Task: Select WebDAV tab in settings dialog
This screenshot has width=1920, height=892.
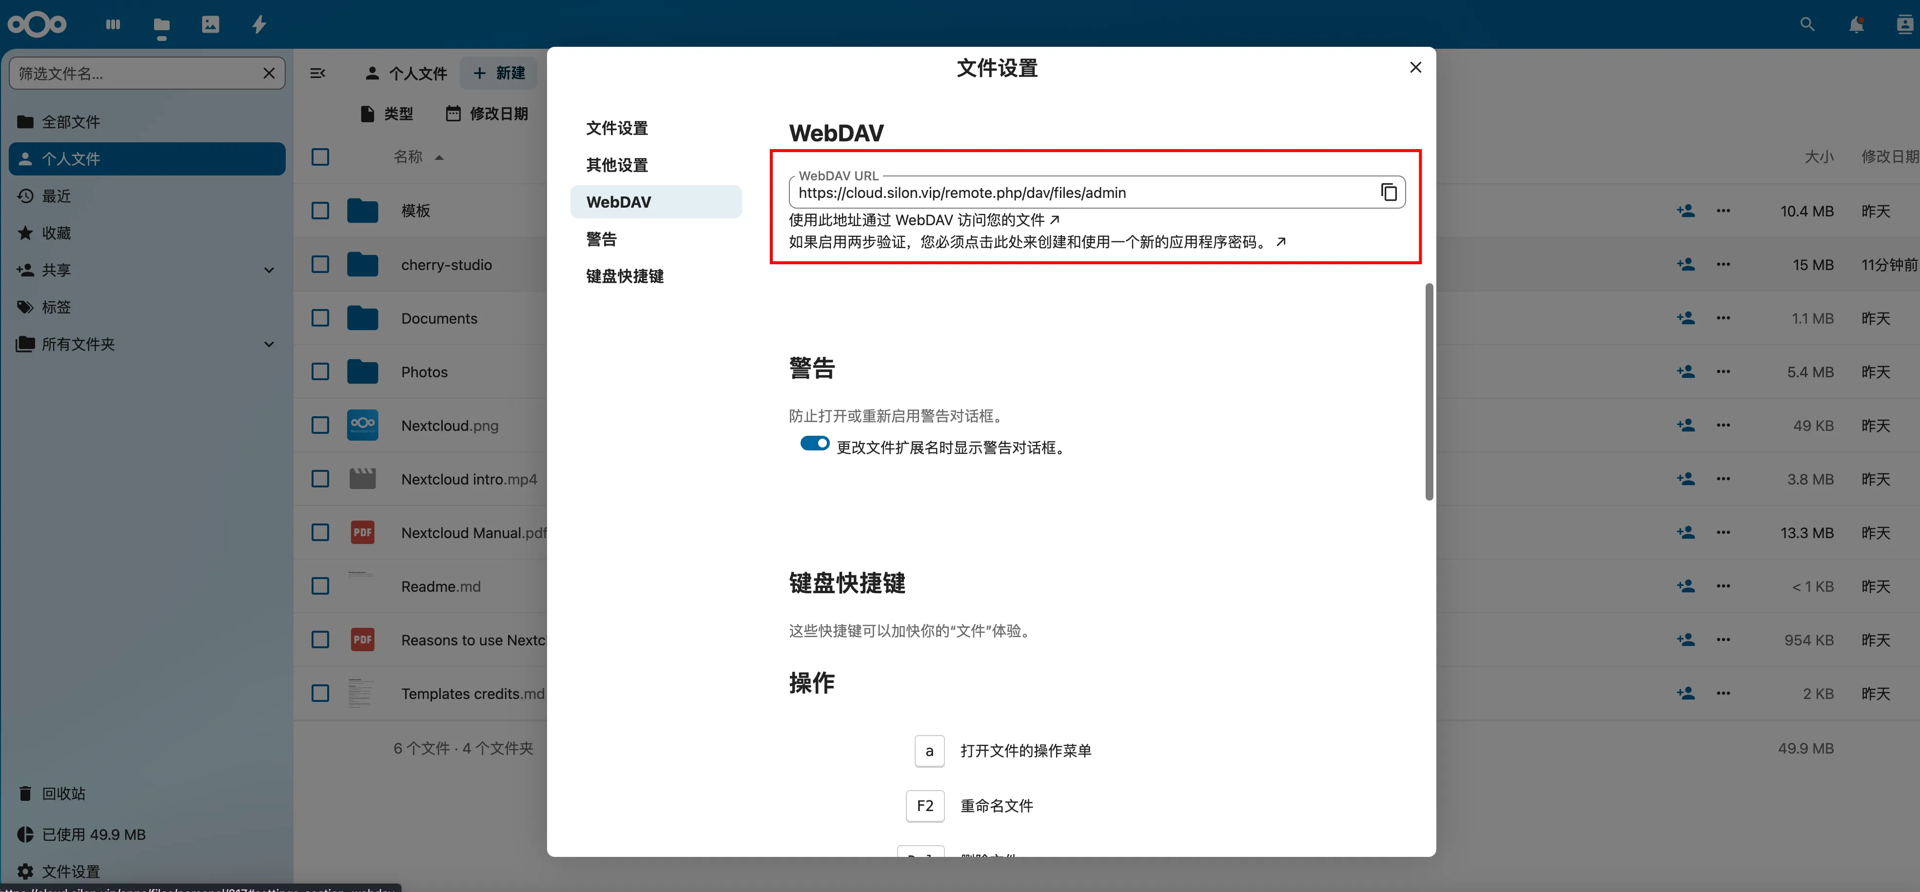Action: [656, 202]
